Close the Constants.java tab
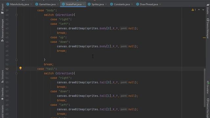 132,4
